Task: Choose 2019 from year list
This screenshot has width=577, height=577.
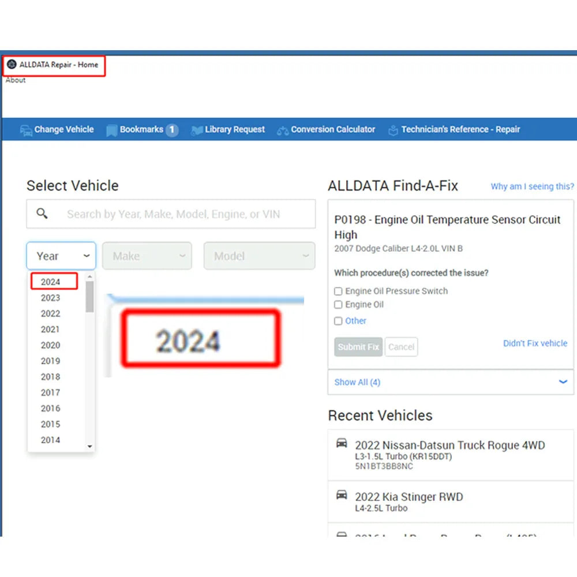Action: click(x=50, y=361)
